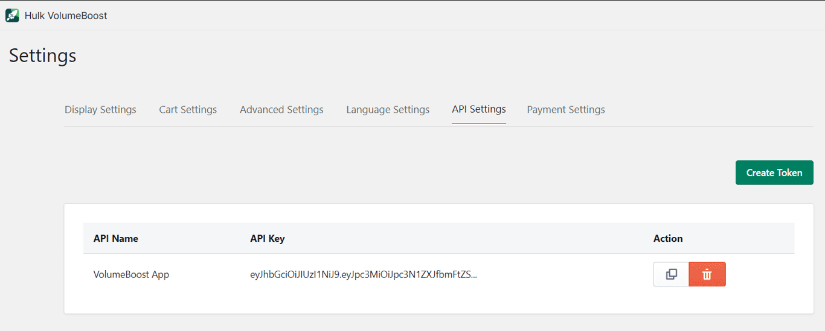Click the gray table header row strip

point(438,239)
